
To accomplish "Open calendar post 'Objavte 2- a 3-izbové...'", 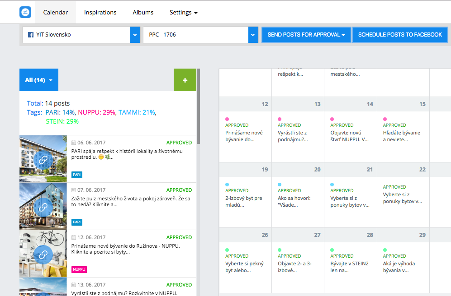I will coord(294,267).
